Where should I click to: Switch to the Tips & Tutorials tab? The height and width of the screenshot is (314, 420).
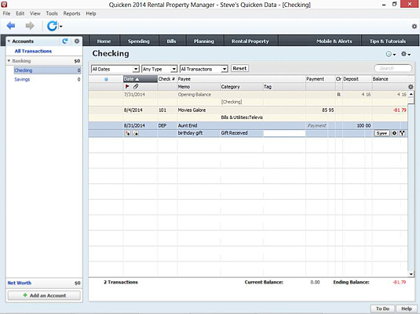388,42
